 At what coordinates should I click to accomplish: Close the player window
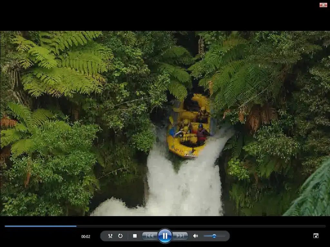[323, 5]
